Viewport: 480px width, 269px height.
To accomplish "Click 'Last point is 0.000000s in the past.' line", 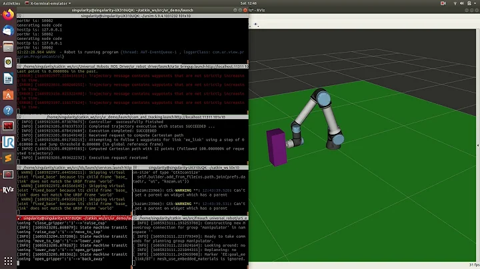I will click(57, 71).
